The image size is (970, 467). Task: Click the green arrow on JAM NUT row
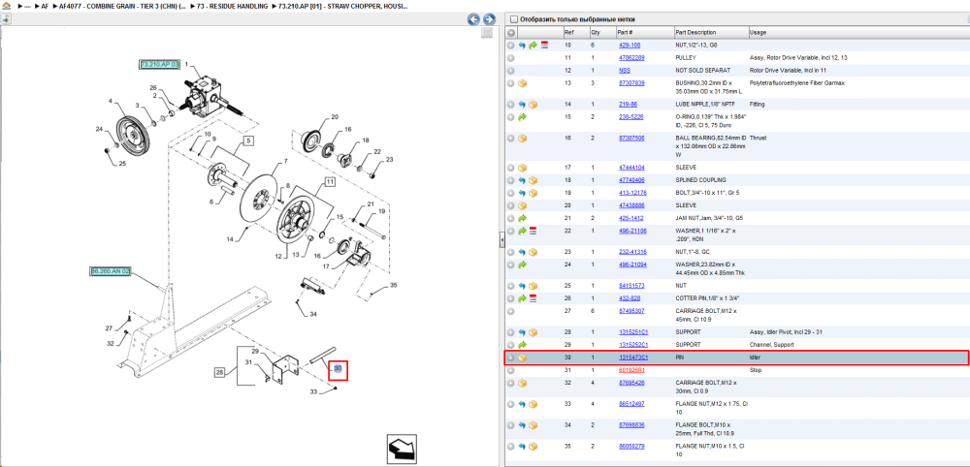[x=522, y=218]
